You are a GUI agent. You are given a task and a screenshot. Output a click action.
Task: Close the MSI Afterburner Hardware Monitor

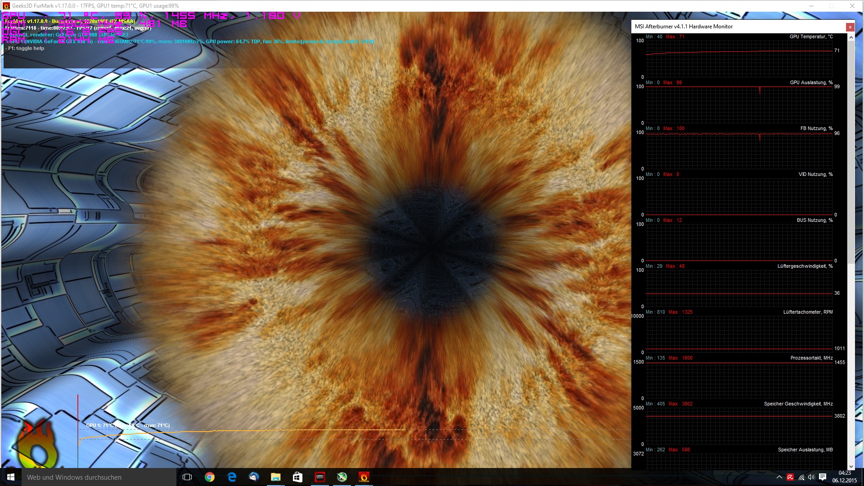(x=850, y=27)
